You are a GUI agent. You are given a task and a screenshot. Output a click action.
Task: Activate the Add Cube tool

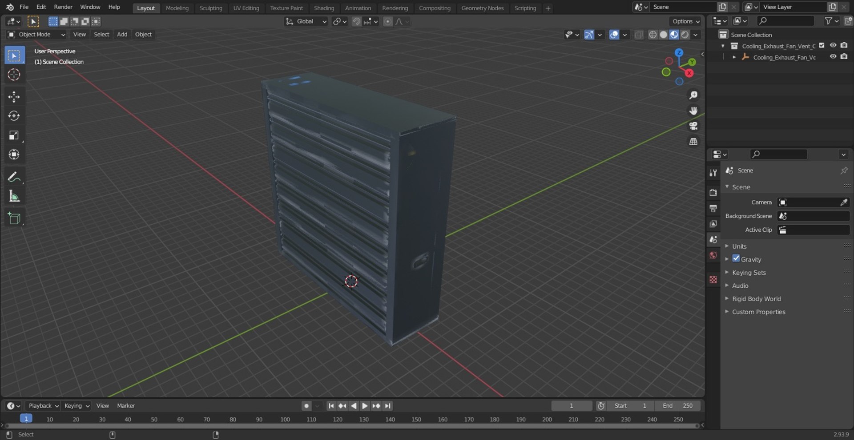[x=14, y=218]
